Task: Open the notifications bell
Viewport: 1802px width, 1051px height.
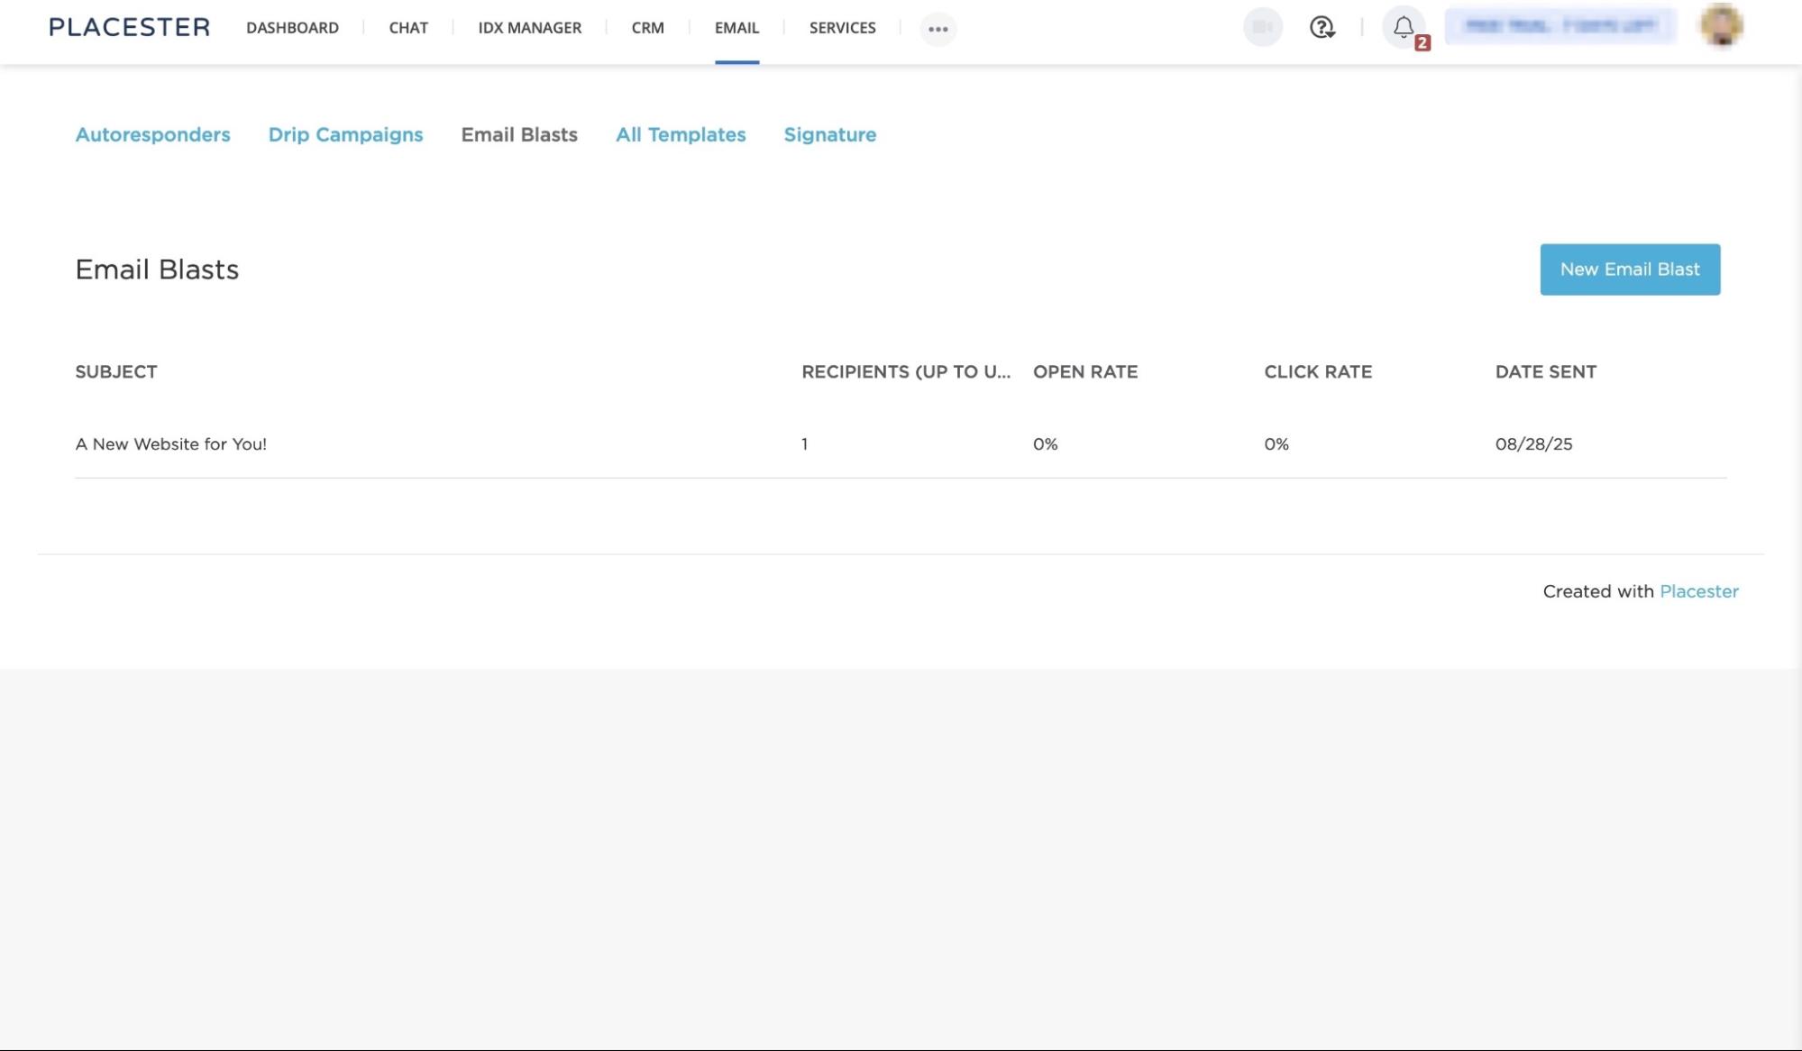Action: pyautogui.click(x=1404, y=28)
